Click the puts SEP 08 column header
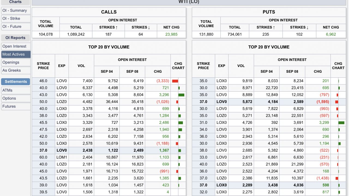The height and width of the screenshot is (196, 349). (292, 72)
